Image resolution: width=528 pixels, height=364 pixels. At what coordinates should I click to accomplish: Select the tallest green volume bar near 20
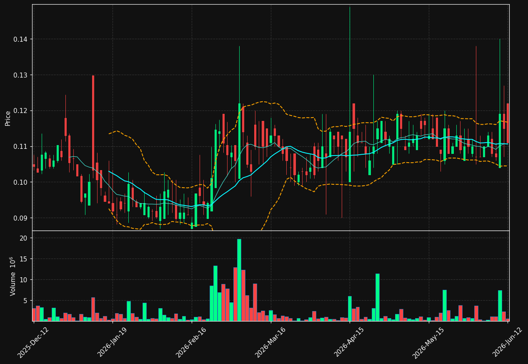click(239, 280)
